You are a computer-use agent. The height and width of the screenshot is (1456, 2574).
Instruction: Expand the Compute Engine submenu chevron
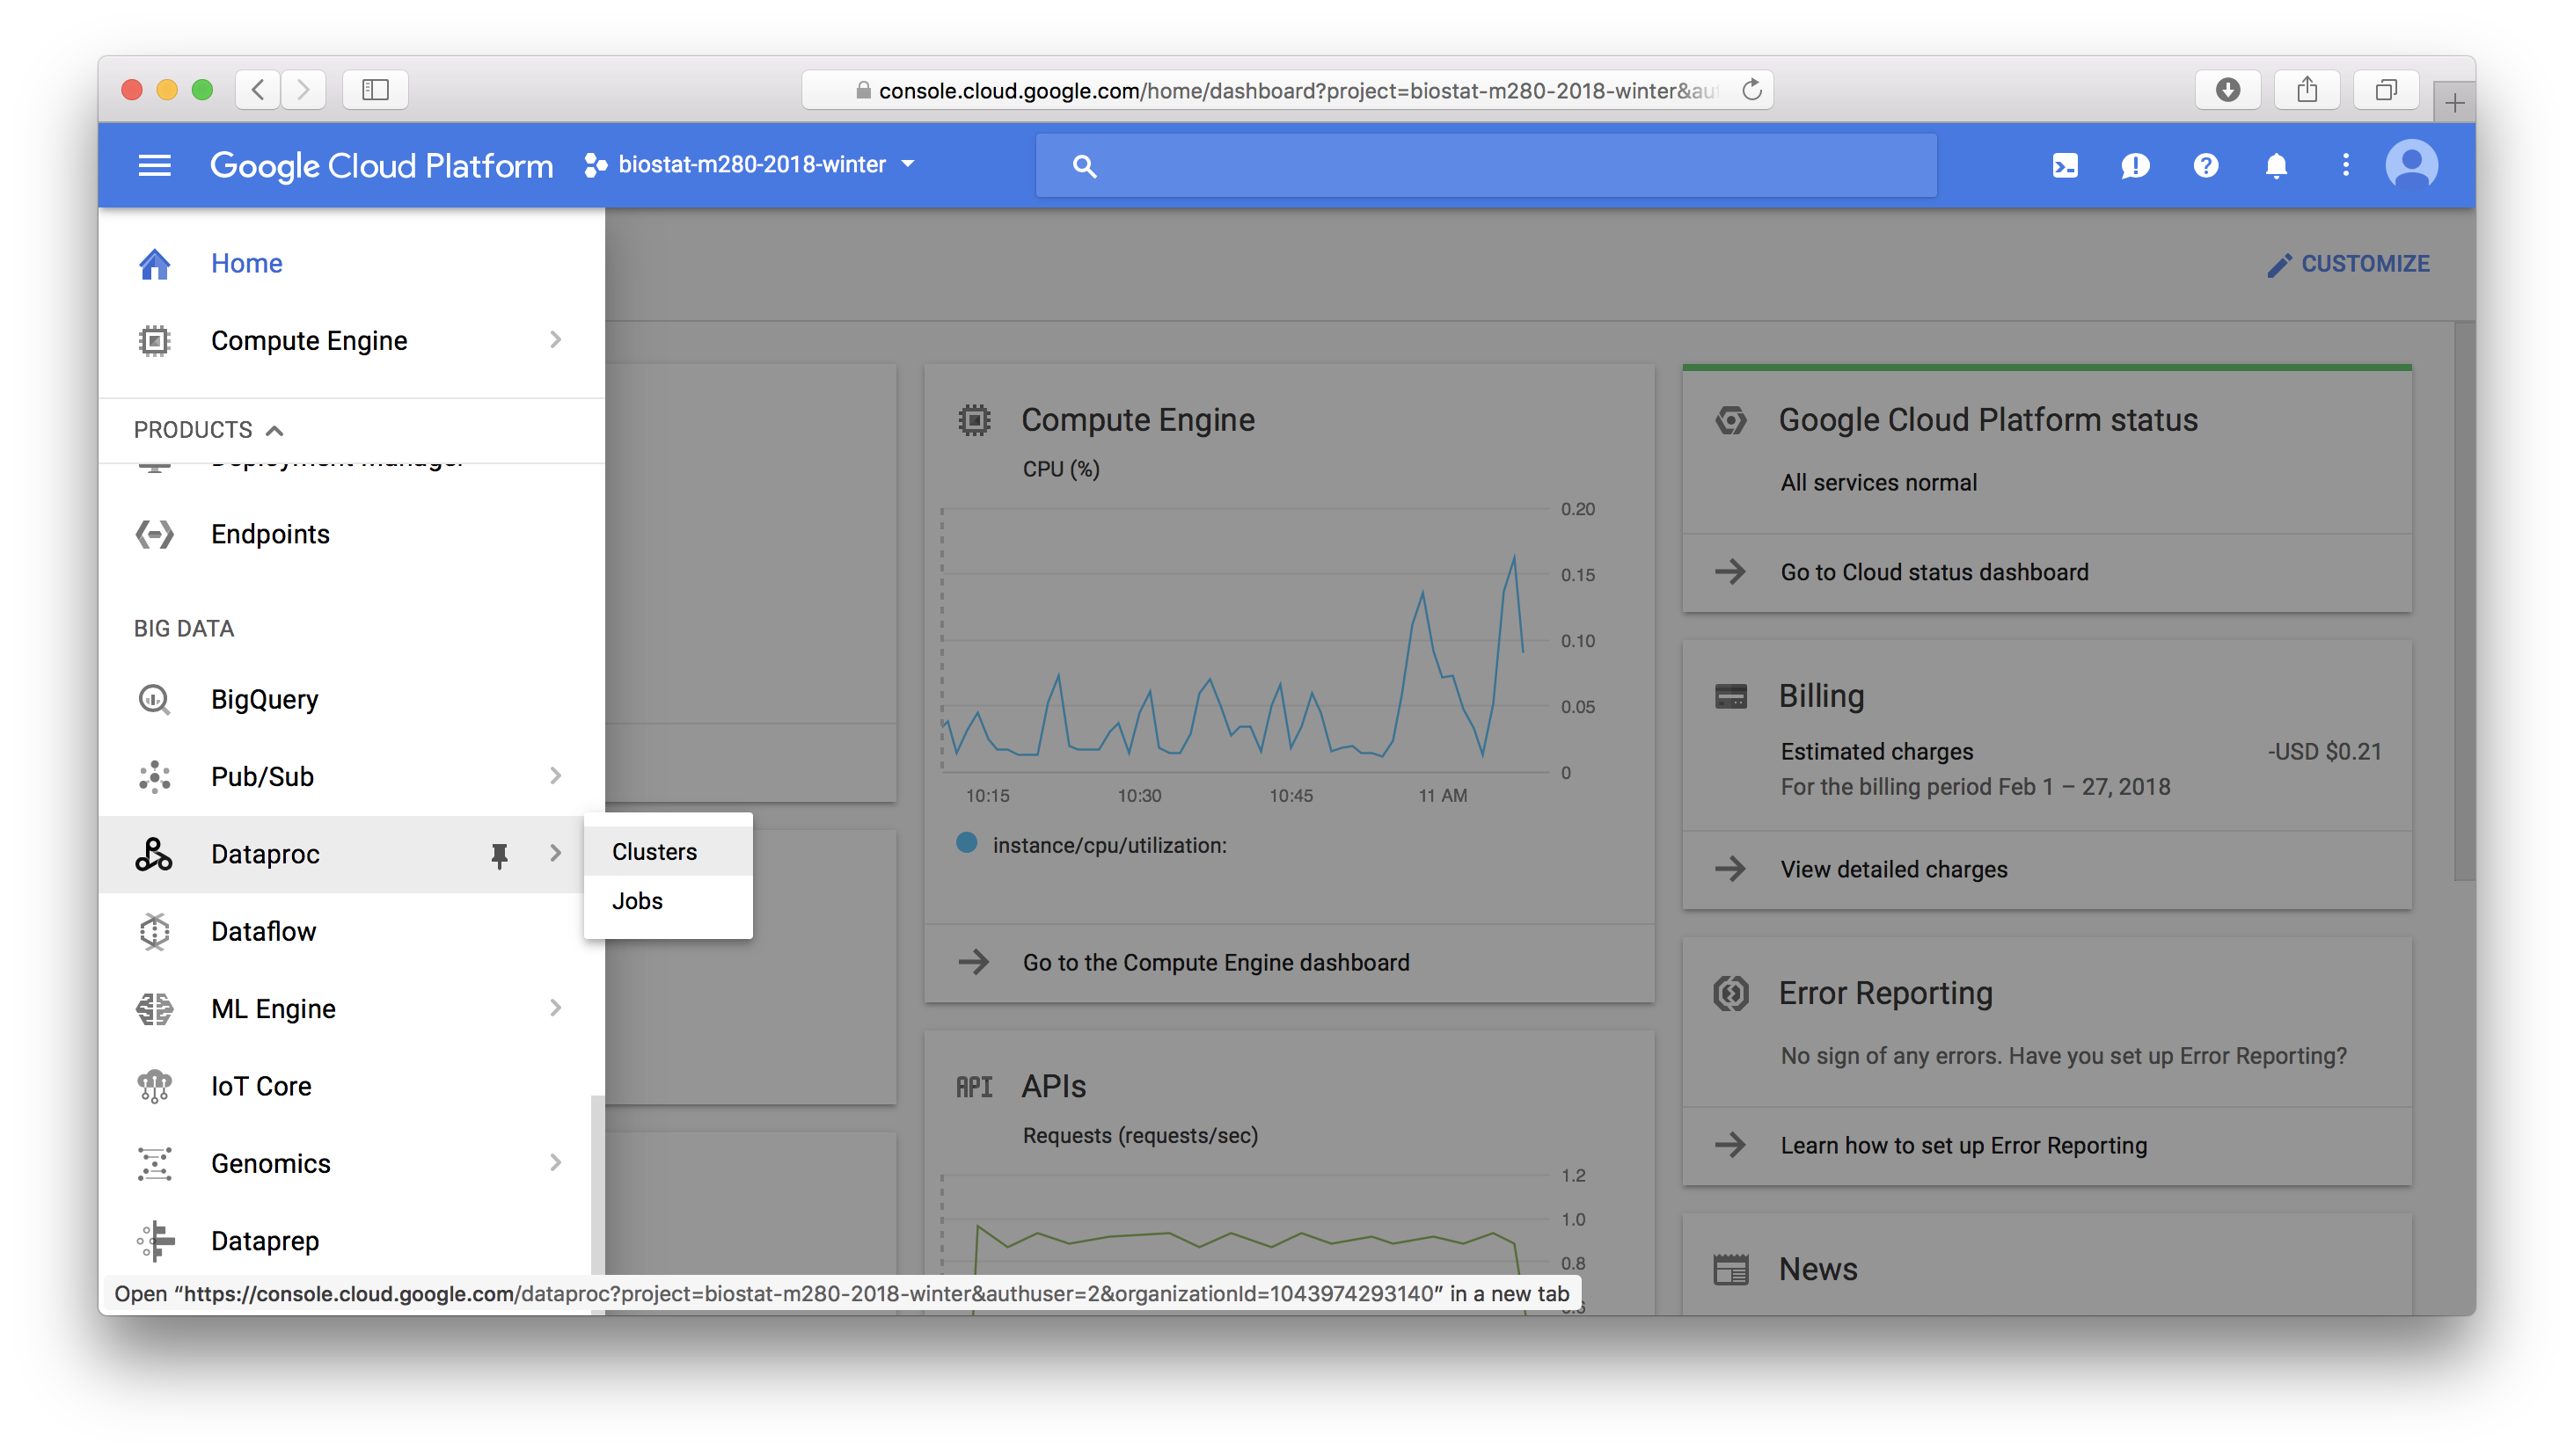pyautogui.click(x=555, y=340)
